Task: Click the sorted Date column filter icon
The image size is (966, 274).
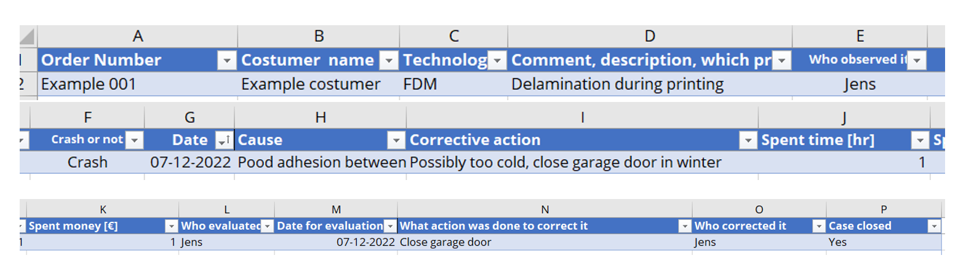Action: [x=224, y=140]
